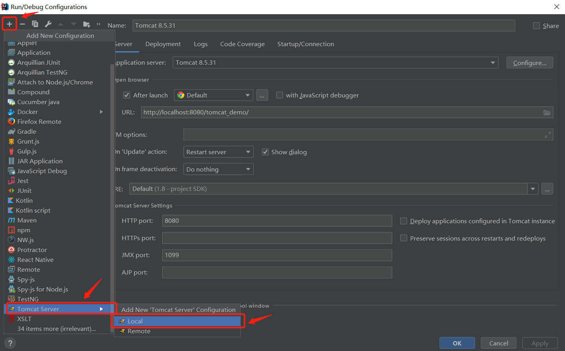Click the Move Up arrow icon
This screenshot has width=565, height=351.
pyautogui.click(x=61, y=24)
